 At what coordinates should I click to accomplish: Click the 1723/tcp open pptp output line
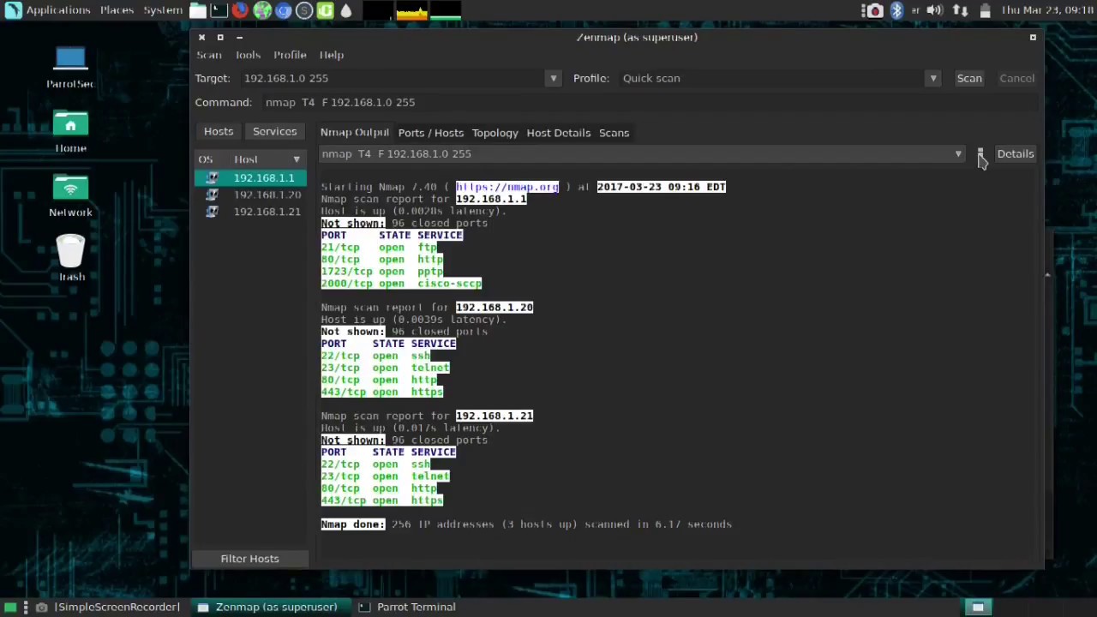tap(381, 272)
